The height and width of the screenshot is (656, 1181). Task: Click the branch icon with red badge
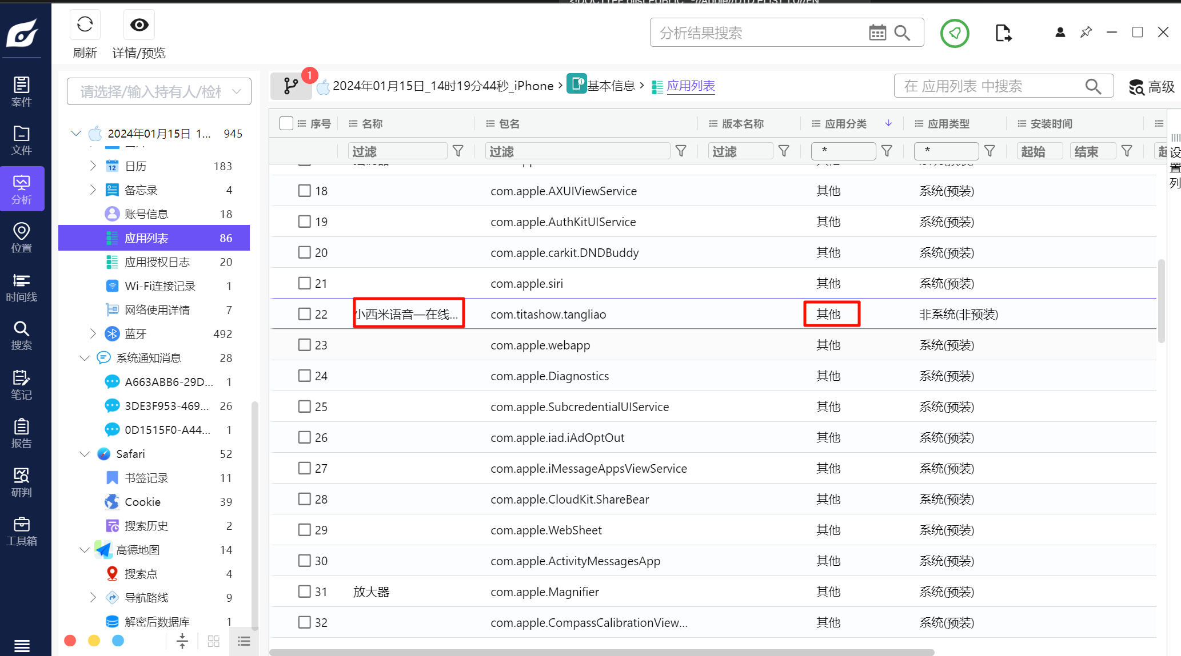coord(291,86)
